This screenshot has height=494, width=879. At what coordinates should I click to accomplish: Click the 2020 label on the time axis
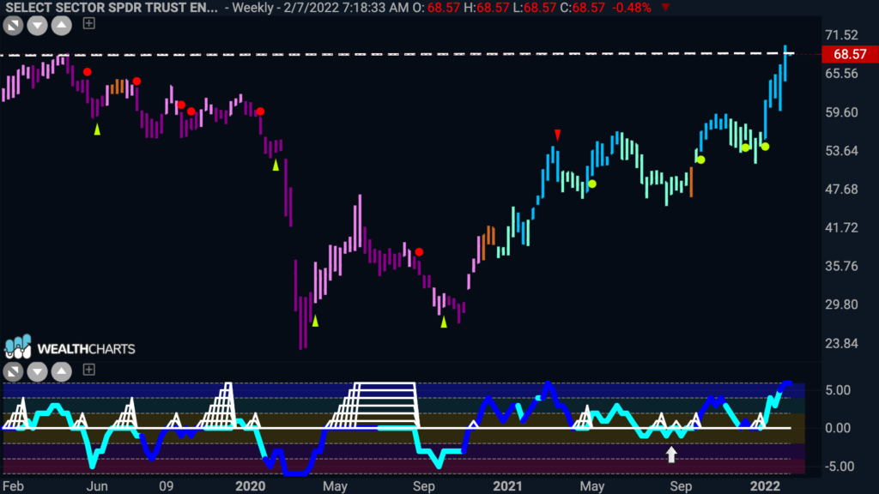250,486
